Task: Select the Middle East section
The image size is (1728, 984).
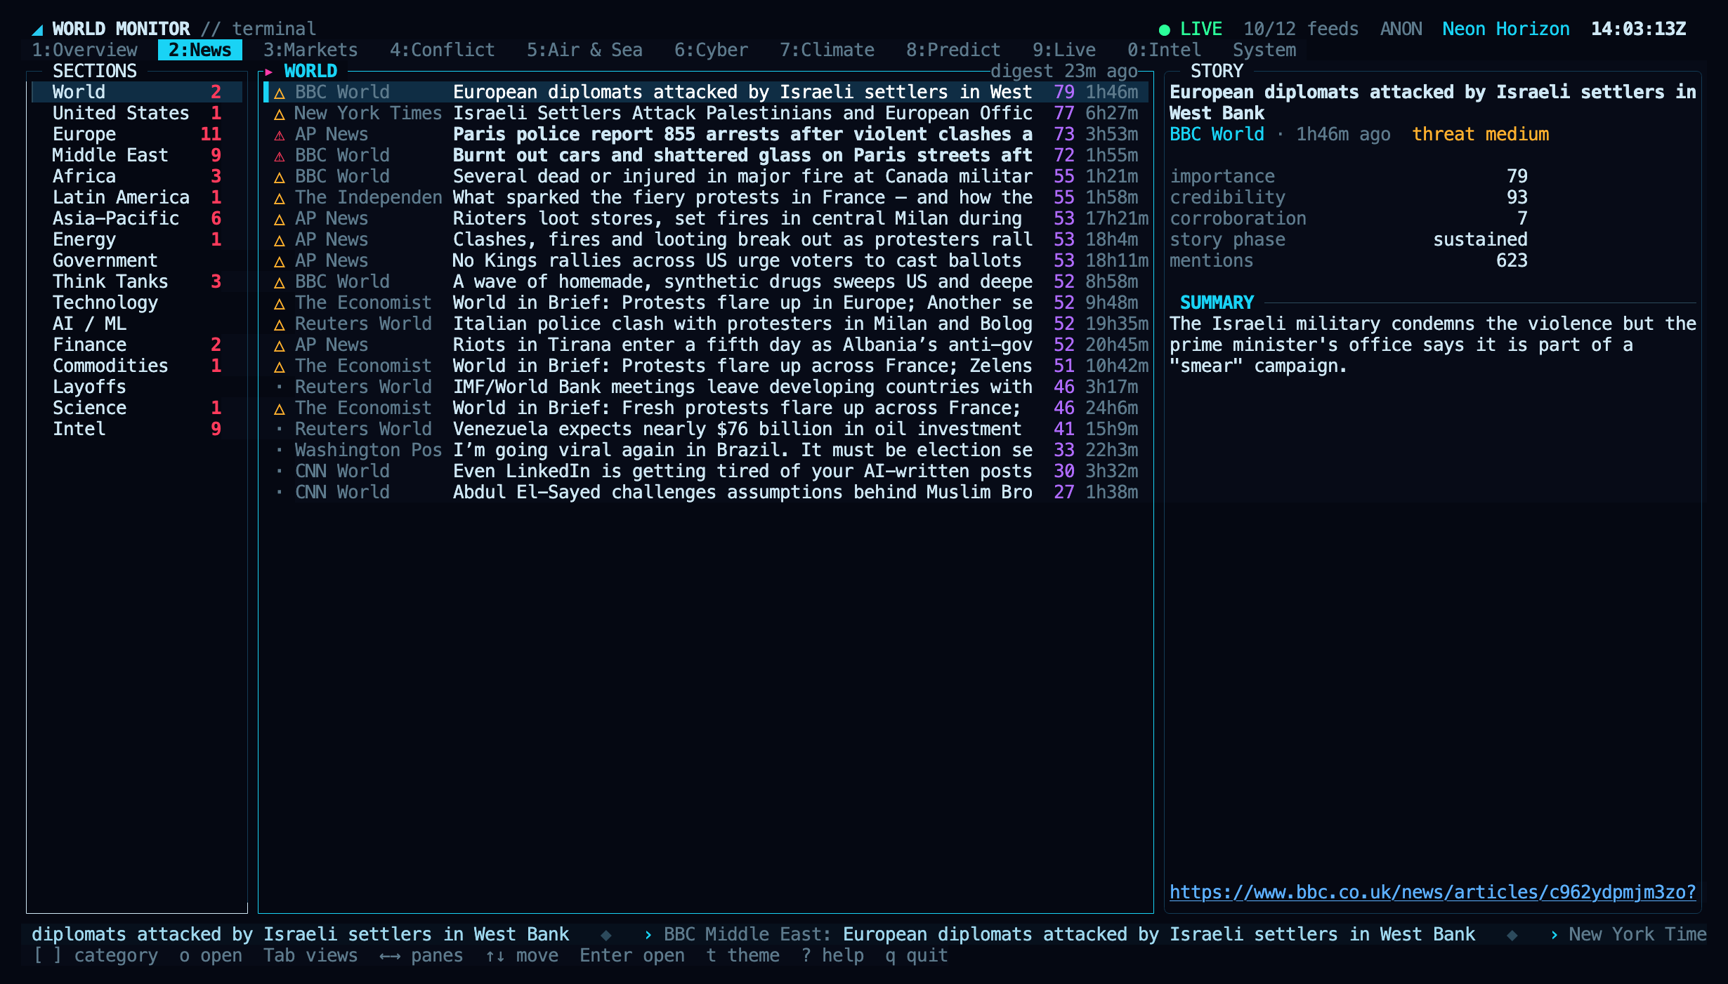Action: (137, 155)
